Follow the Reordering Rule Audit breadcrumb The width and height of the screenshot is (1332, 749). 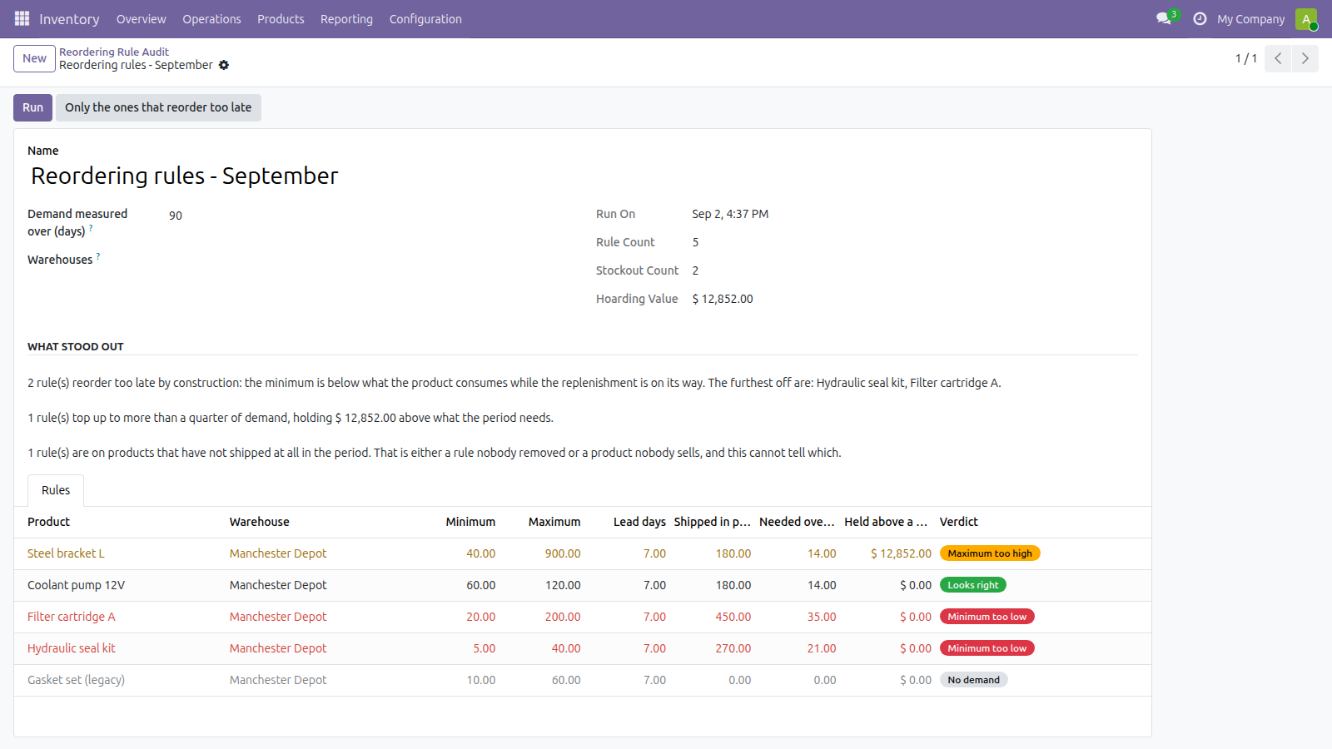tap(114, 52)
